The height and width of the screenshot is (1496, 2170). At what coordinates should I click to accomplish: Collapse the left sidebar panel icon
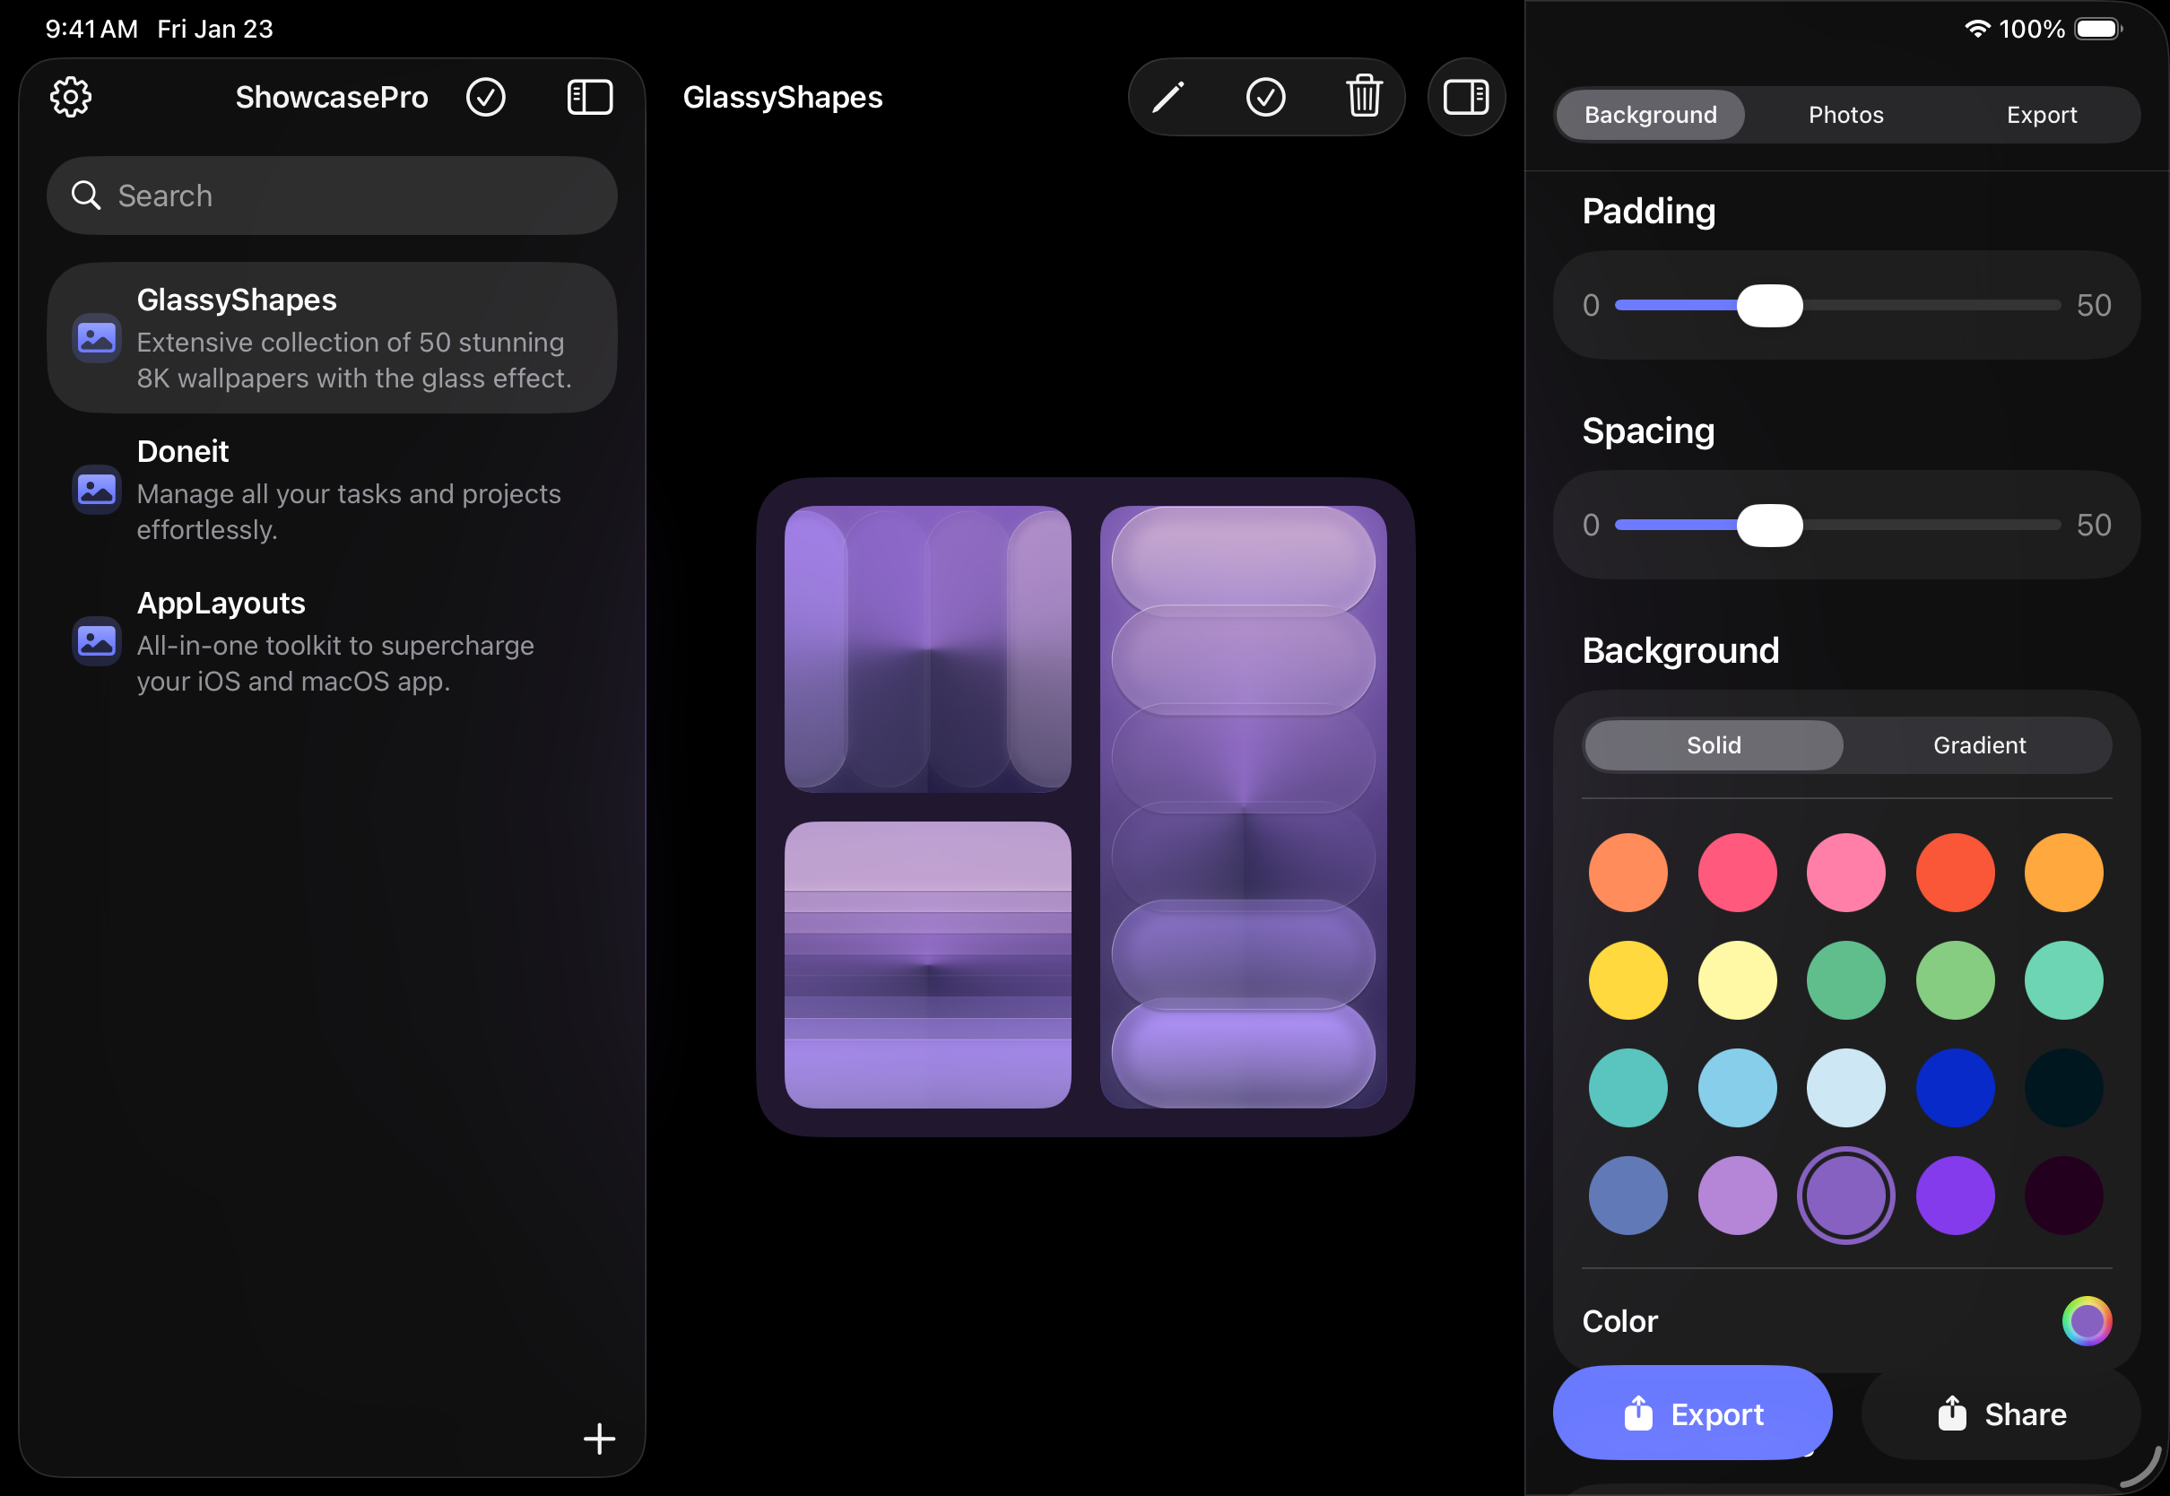pyautogui.click(x=589, y=98)
